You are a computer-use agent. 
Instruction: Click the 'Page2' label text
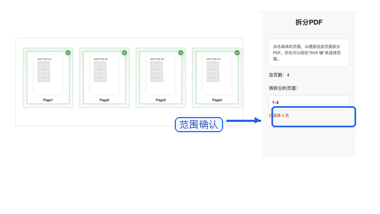tap(104, 100)
